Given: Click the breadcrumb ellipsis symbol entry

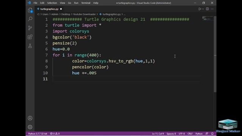Looking at the screenshot, I should (x=124, y=14).
